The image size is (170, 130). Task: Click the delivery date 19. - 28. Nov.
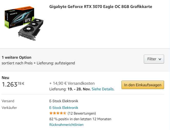79,89
